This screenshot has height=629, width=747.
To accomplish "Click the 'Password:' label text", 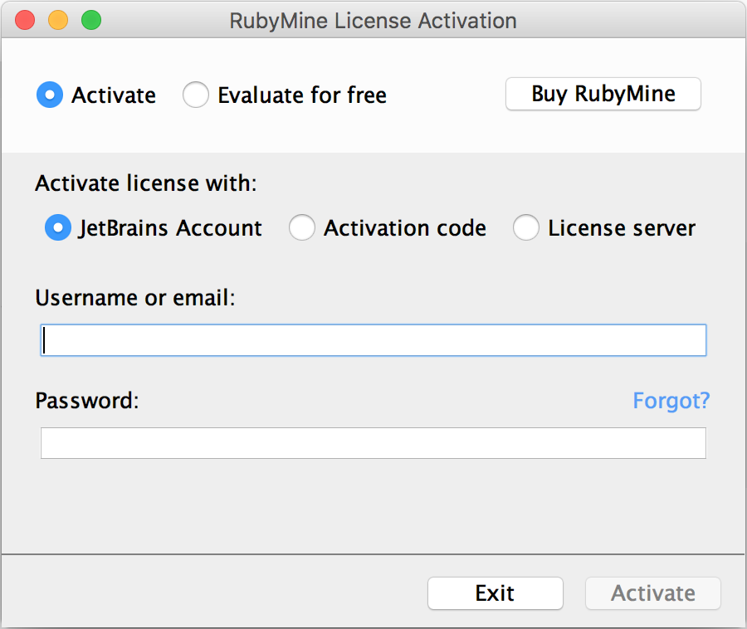I will [87, 401].
